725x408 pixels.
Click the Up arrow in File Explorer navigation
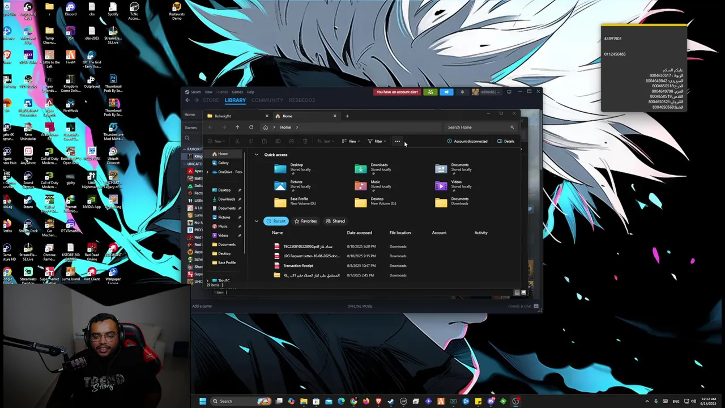pos(237,127)
